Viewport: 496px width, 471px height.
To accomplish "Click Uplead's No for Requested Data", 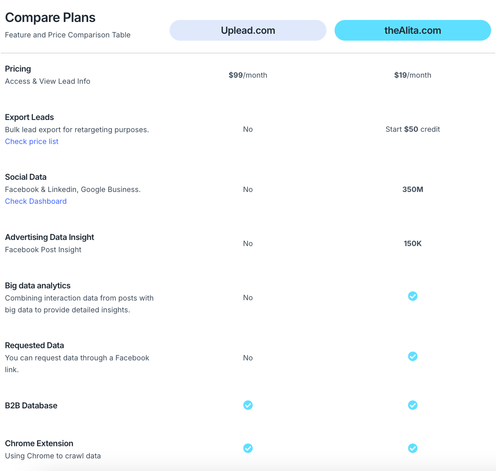I will pyautogui.click(x=248, y=358).
